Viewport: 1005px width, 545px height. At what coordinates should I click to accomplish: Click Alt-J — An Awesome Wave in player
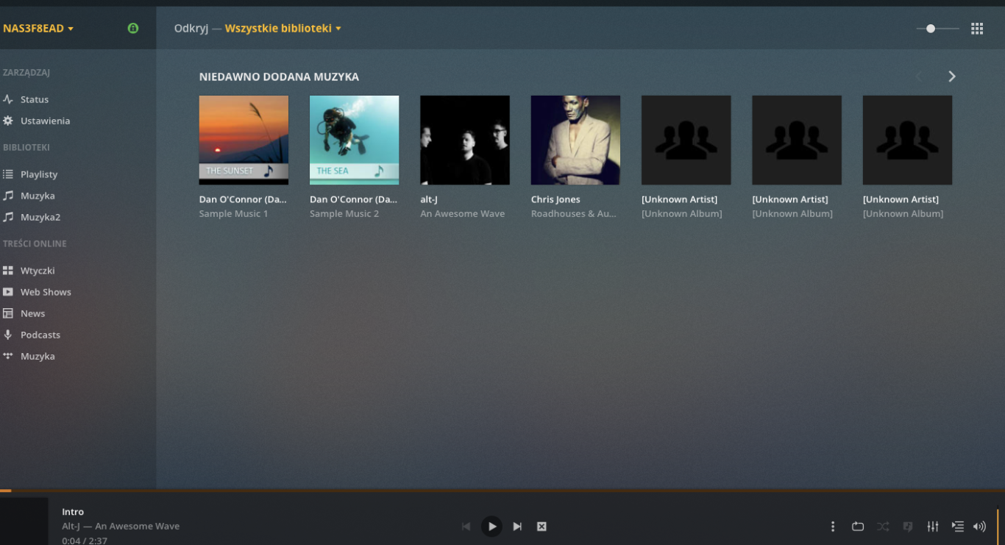pyautogui.click(x=121, y=527)
